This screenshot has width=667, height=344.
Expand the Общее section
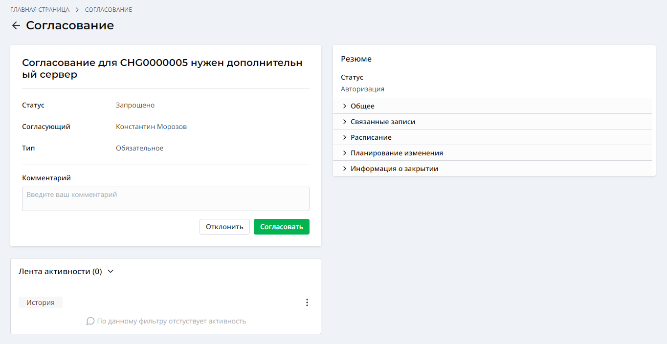coord(362,106)
